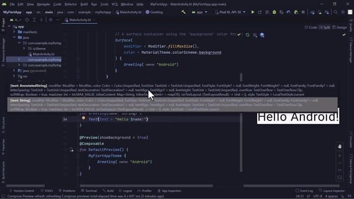Open the Event Log
This screenshot has height=199, width=354.
tap(304, 191)
